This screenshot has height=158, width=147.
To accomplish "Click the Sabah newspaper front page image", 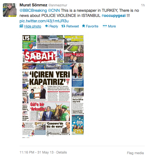I will pos(53,85).
